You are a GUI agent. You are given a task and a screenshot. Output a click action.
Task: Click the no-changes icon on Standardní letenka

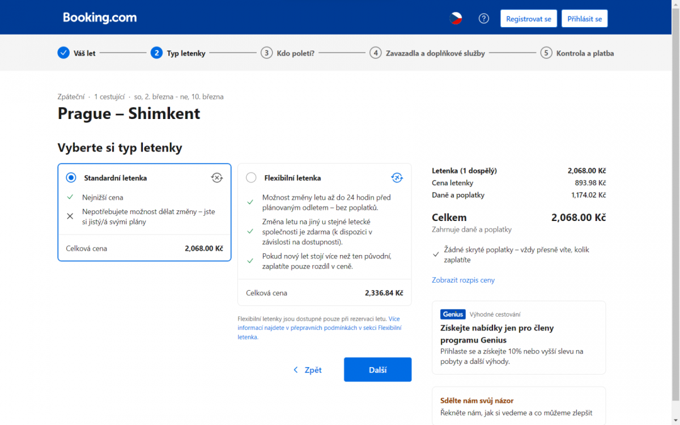click(x=216, y=178)
